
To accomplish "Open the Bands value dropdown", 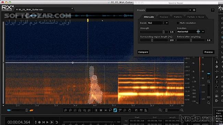I will (167, 23).
